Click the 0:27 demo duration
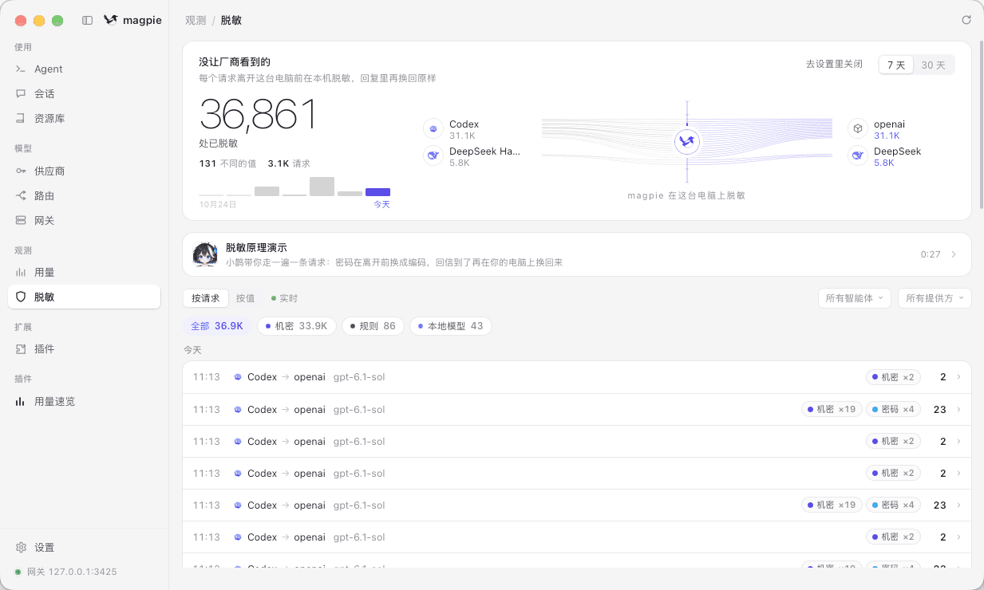 click(931, 254)
